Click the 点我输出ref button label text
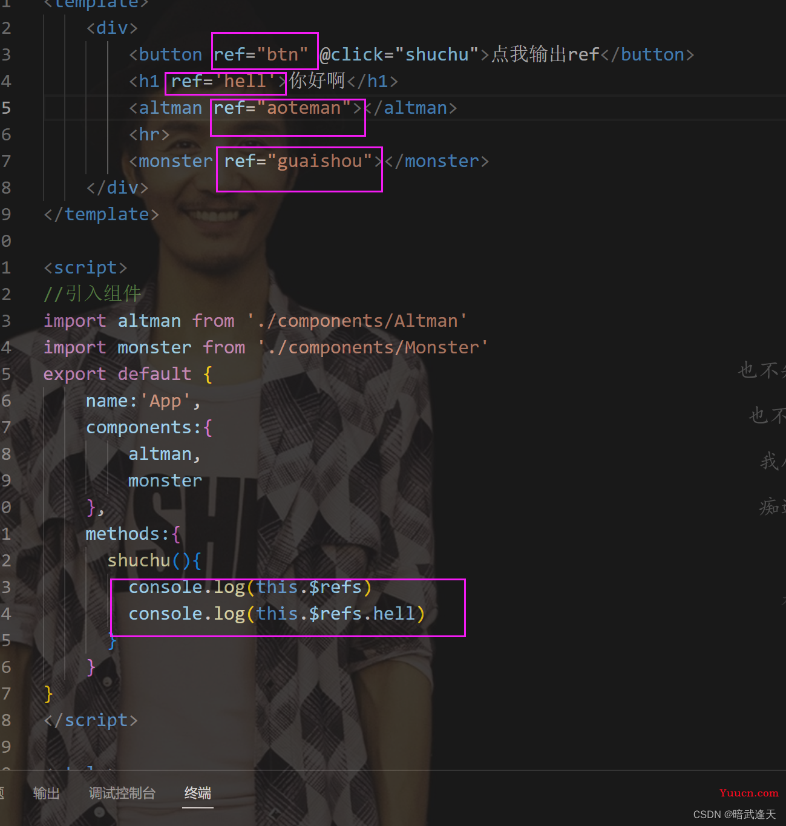Viewport: 786px width, 826px height. [x=545, y=54]
